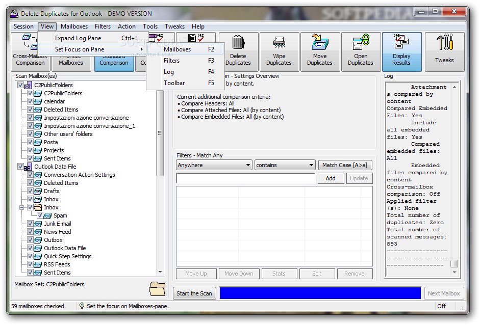480x325 pixels.
Task: Click the mailbox tree scroll down arrow
Action: coord(160,272)
